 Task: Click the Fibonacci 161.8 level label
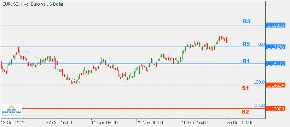point(259,105)
